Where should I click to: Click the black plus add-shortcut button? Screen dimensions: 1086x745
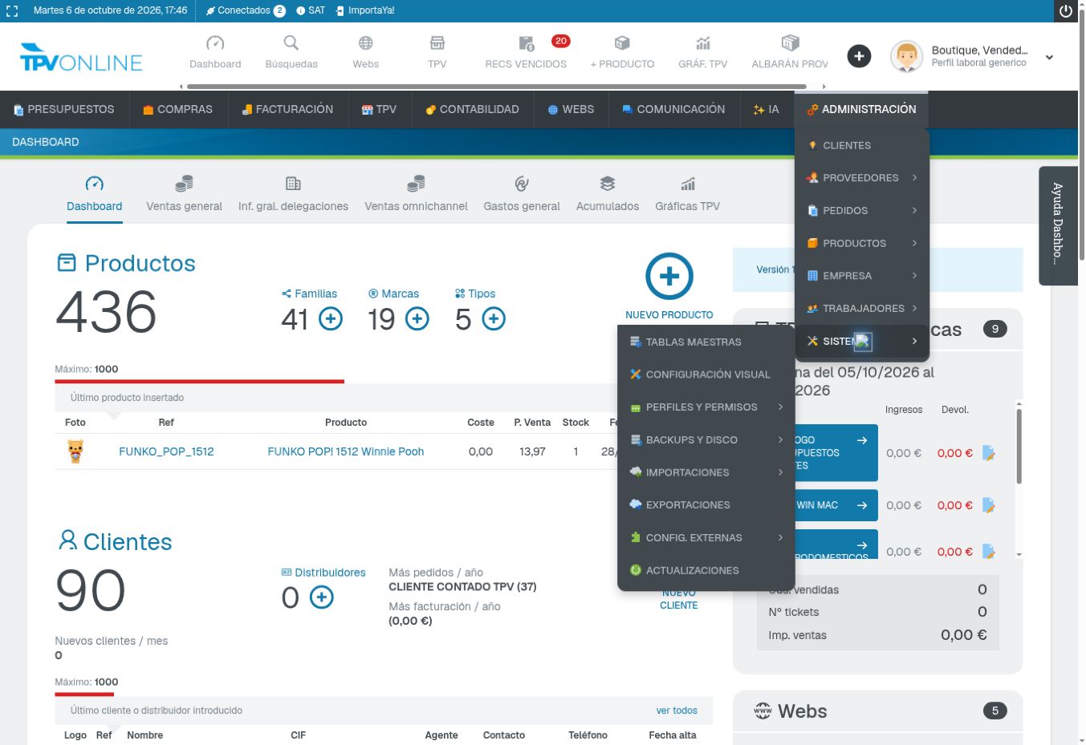click(x=859, y=56)
